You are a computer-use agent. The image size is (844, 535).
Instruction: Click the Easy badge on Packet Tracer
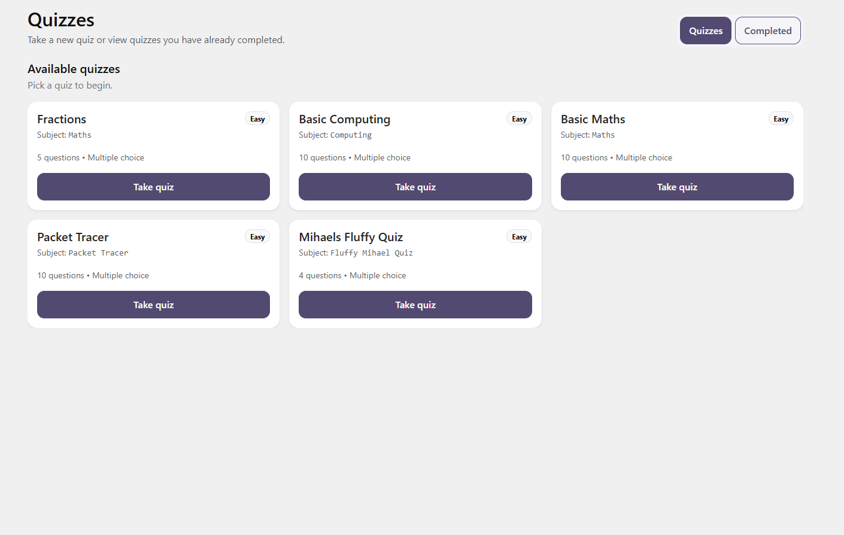pos(257,237)
